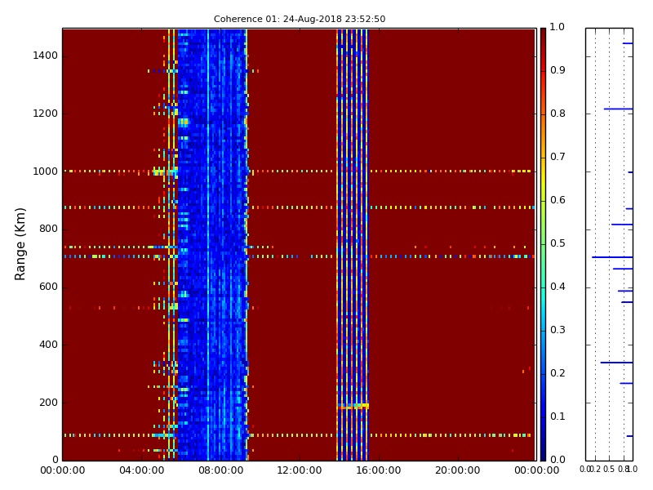Click the plot title 'Coherence 01: 24-Aug-2018 23:52:50'
The image size is (653, 490).
click(x=300, y=19)
